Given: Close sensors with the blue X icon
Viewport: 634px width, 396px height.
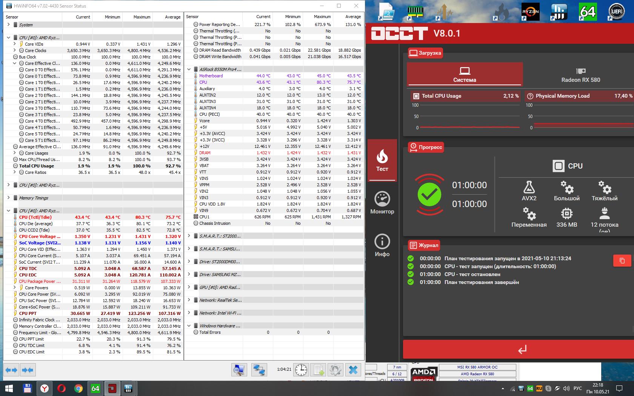Looking at the screenshot, I should pyautogui.click(x=353, y=370).
